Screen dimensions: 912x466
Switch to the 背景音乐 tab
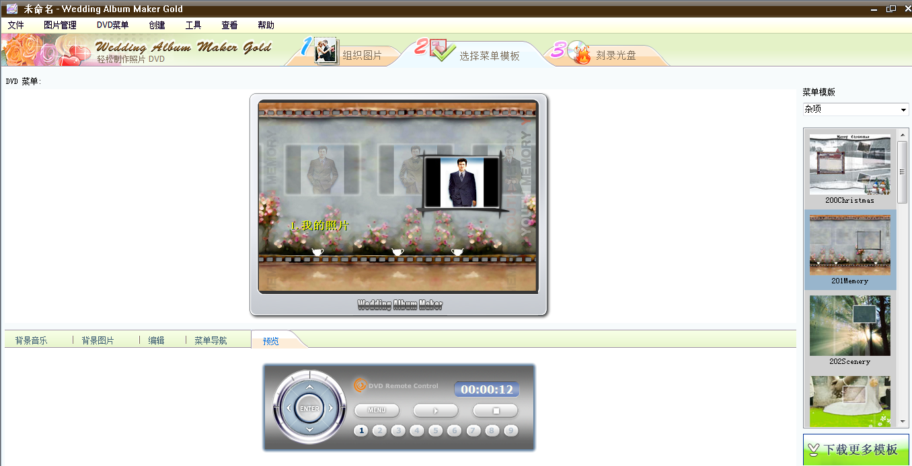31,340
